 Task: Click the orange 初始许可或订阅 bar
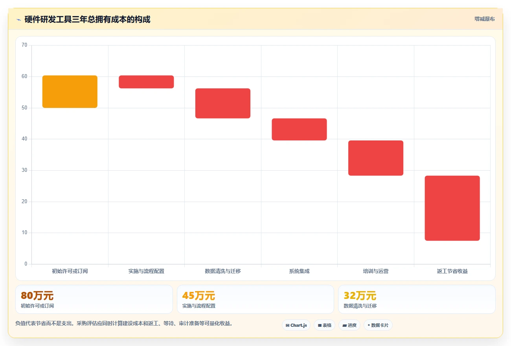pos(70,91)
